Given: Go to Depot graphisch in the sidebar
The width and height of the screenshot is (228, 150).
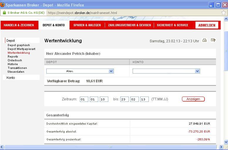Looking at the screenshot, I should point(19,45).
